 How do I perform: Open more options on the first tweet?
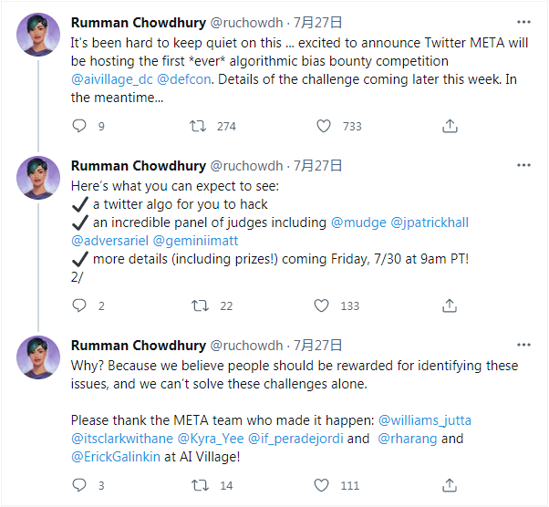[523, 22]
